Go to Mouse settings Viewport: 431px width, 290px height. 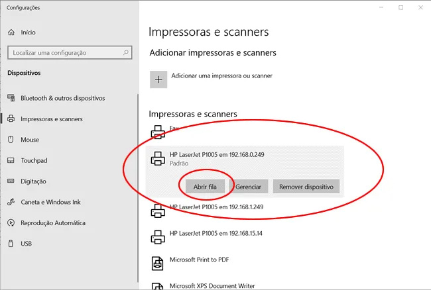(30, 140)
